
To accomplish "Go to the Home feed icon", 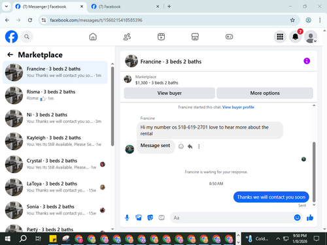I will click(x=93, y=37).
